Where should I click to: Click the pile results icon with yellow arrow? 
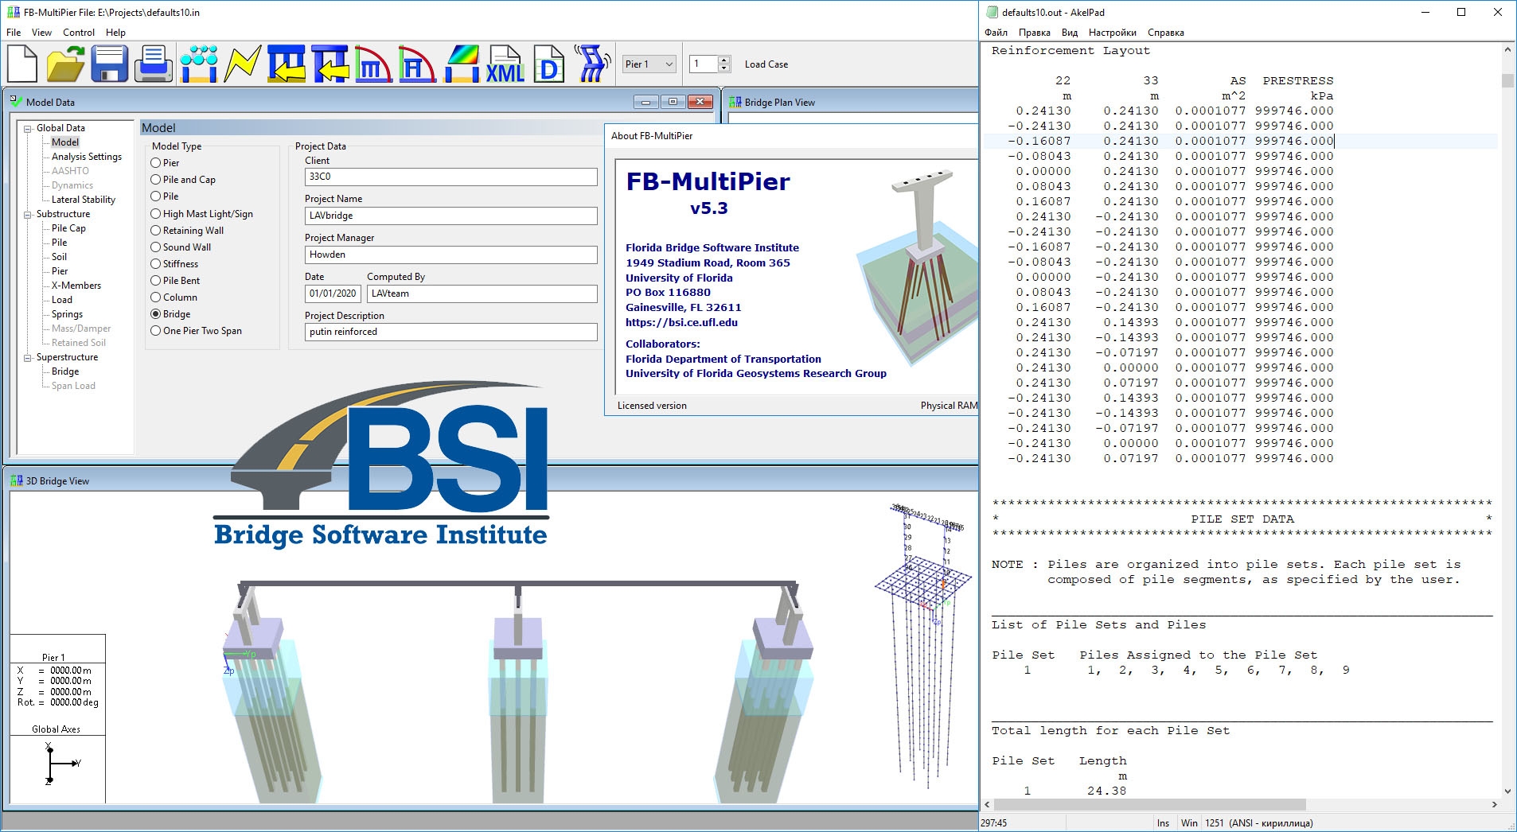287,64
